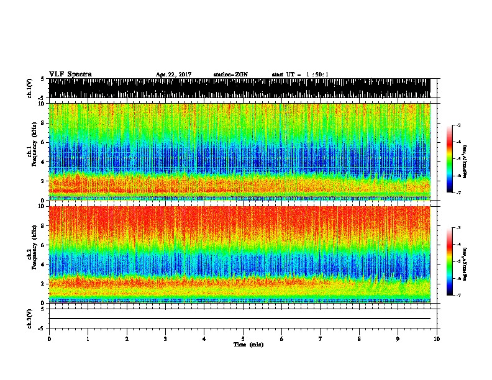
Task: Click the time axis tick label "5"
Action: (x=243, y=339)
